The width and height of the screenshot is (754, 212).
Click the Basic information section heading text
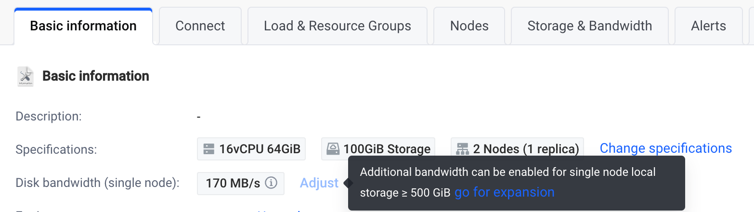pyautogui.click(x=96, y=76)
